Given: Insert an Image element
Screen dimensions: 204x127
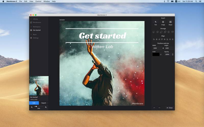Looking at the screenshot, I should coord(163,23).
